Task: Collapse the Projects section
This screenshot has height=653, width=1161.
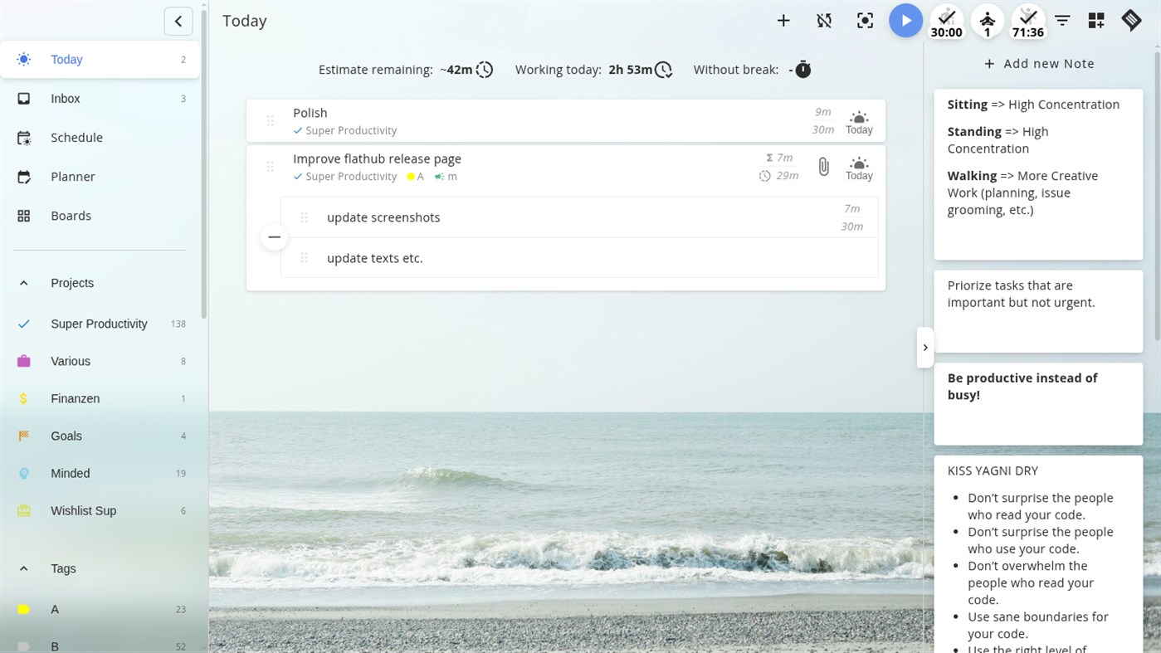Action: point(23,283)
